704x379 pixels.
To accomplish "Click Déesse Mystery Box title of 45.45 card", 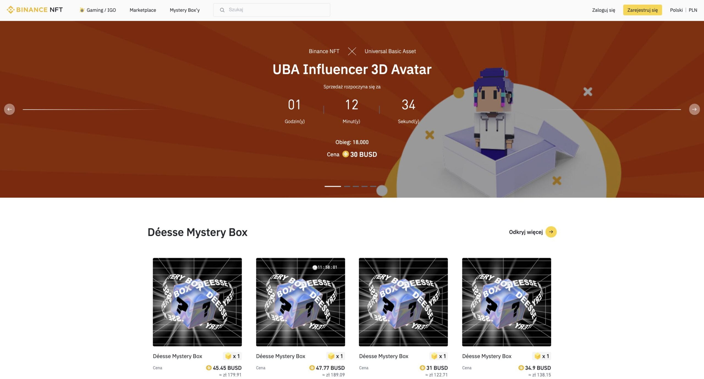I will pos(177,356).
